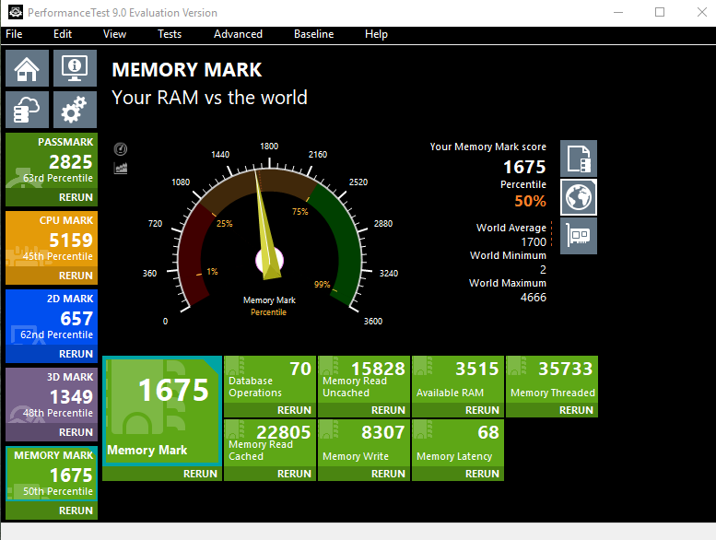This screenshot has height=540, width=716.
Task: Open the cloud baseline database icon
Action: point(27,110)
